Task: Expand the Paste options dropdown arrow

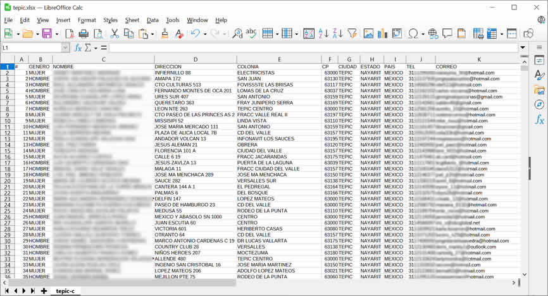Action: (x=153, y=34)
